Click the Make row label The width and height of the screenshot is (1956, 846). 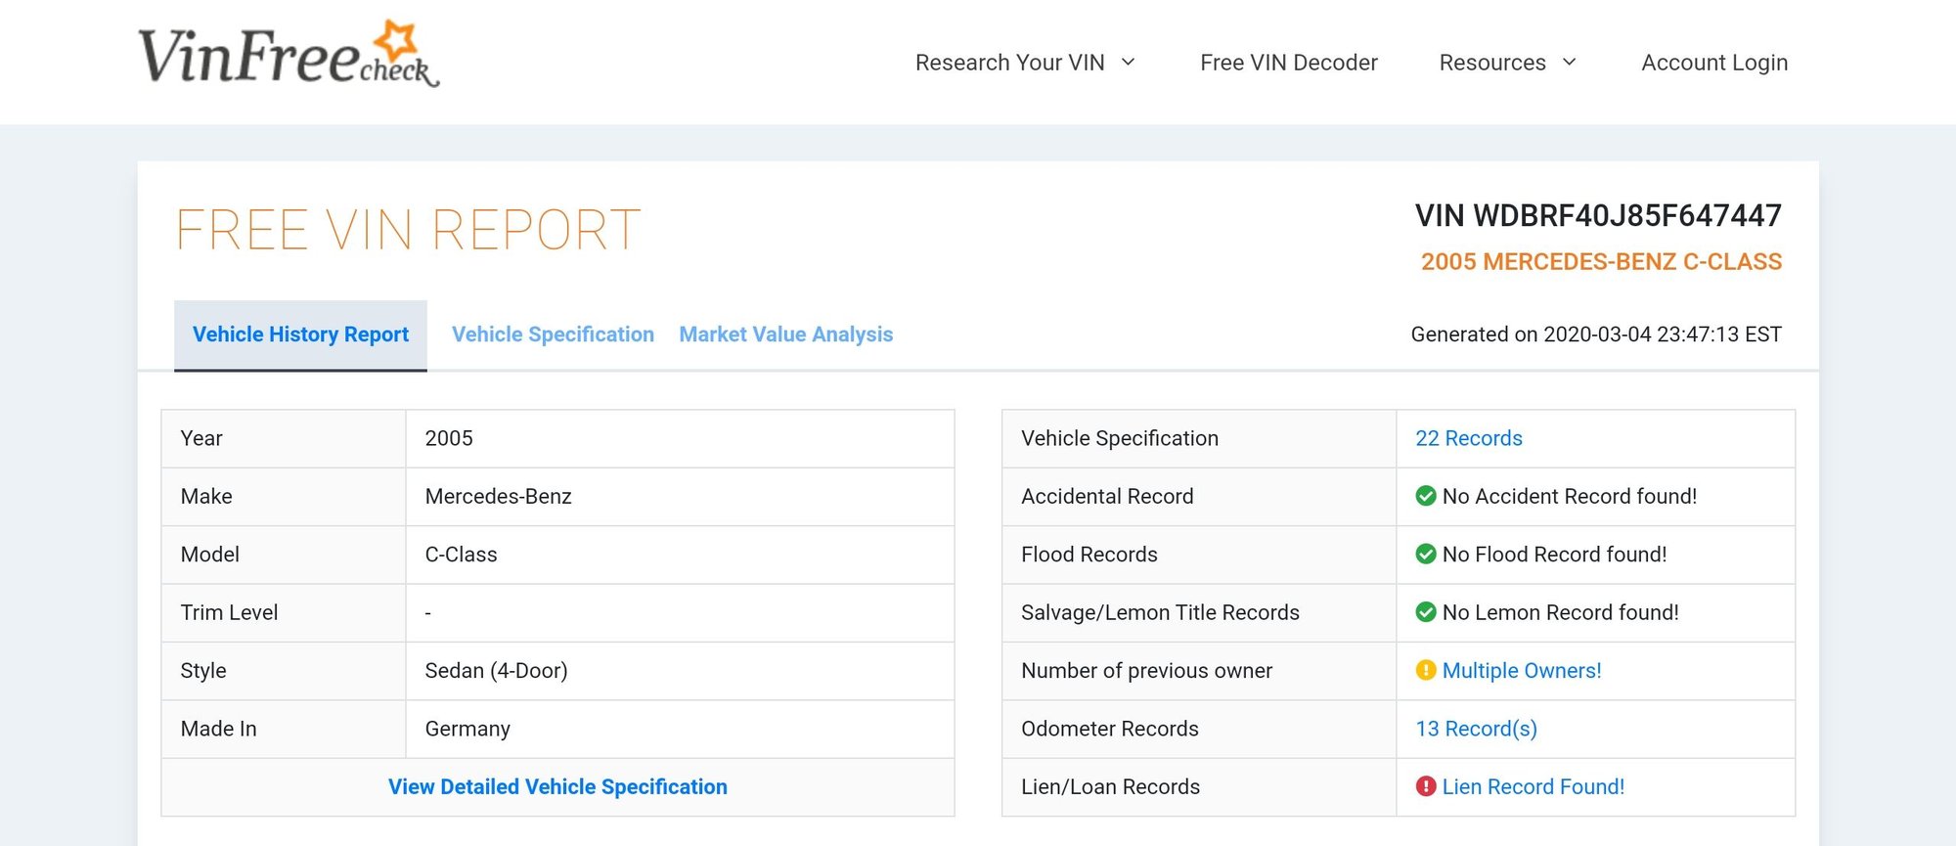(206, 497)
